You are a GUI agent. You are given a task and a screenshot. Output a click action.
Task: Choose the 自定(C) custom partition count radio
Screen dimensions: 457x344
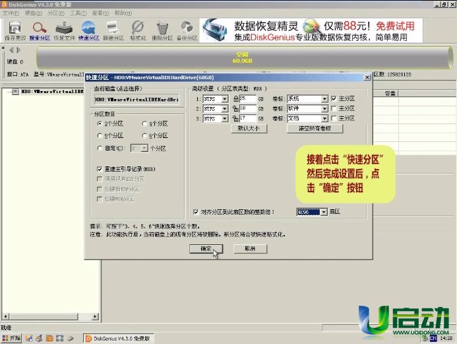(x=100, y=148)
